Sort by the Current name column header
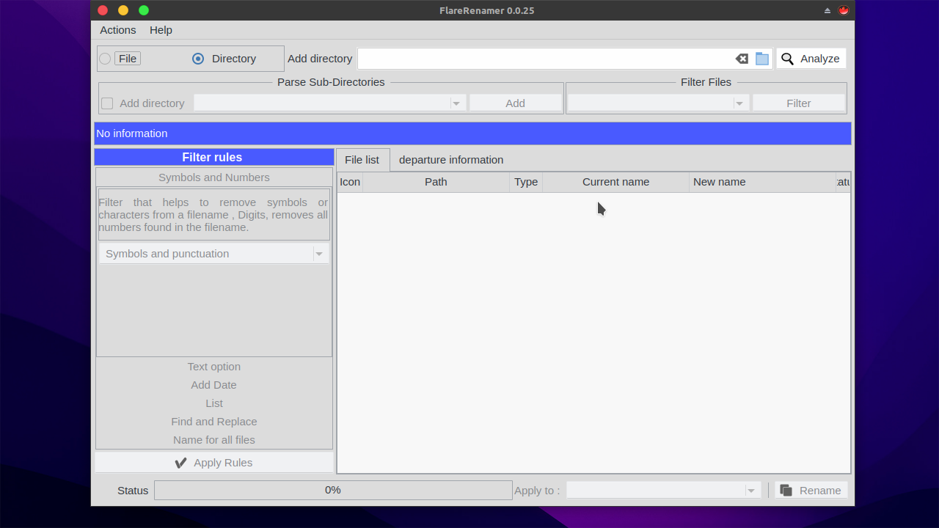The image size is (939, 528). 616,182
